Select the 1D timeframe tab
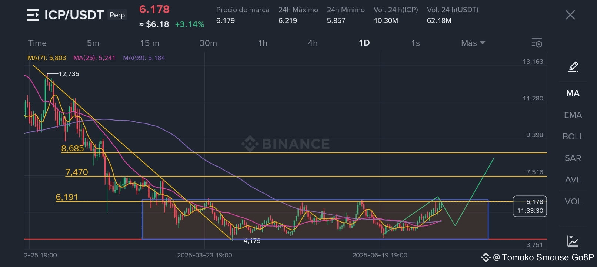Viewport: 597px width, 267px height. tap(364, 43)
